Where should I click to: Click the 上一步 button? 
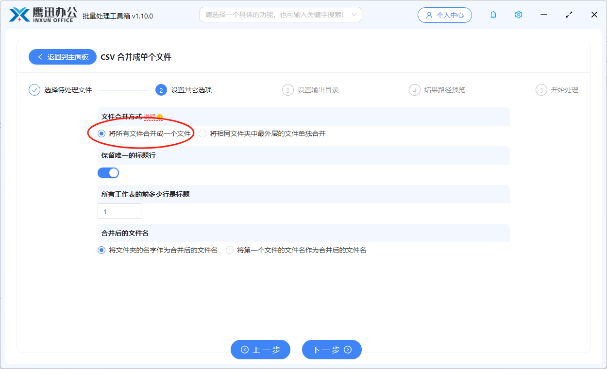[260, 350]
